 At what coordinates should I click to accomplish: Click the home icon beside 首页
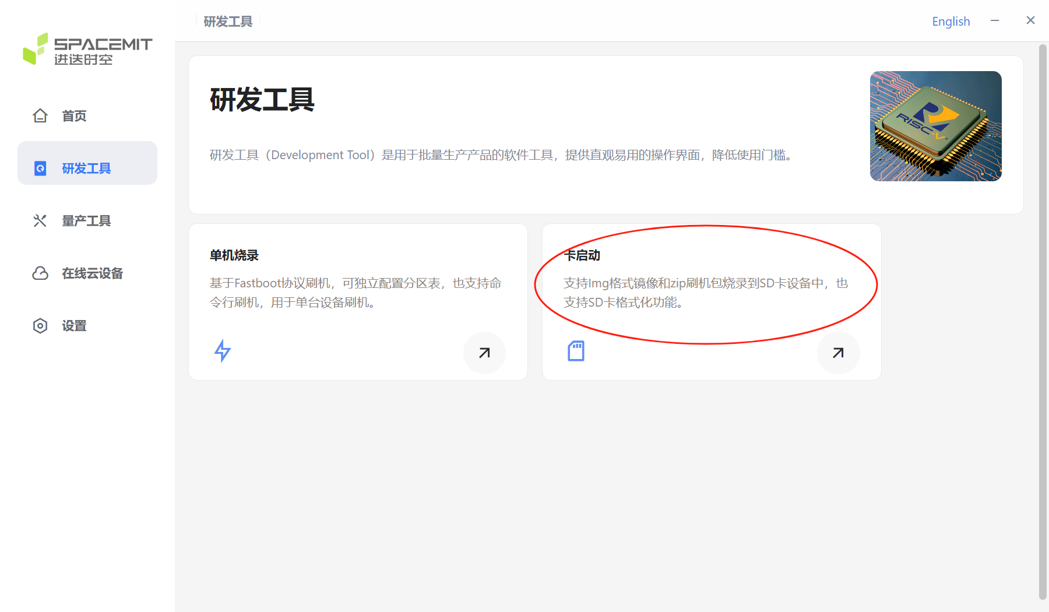[40, 116]
